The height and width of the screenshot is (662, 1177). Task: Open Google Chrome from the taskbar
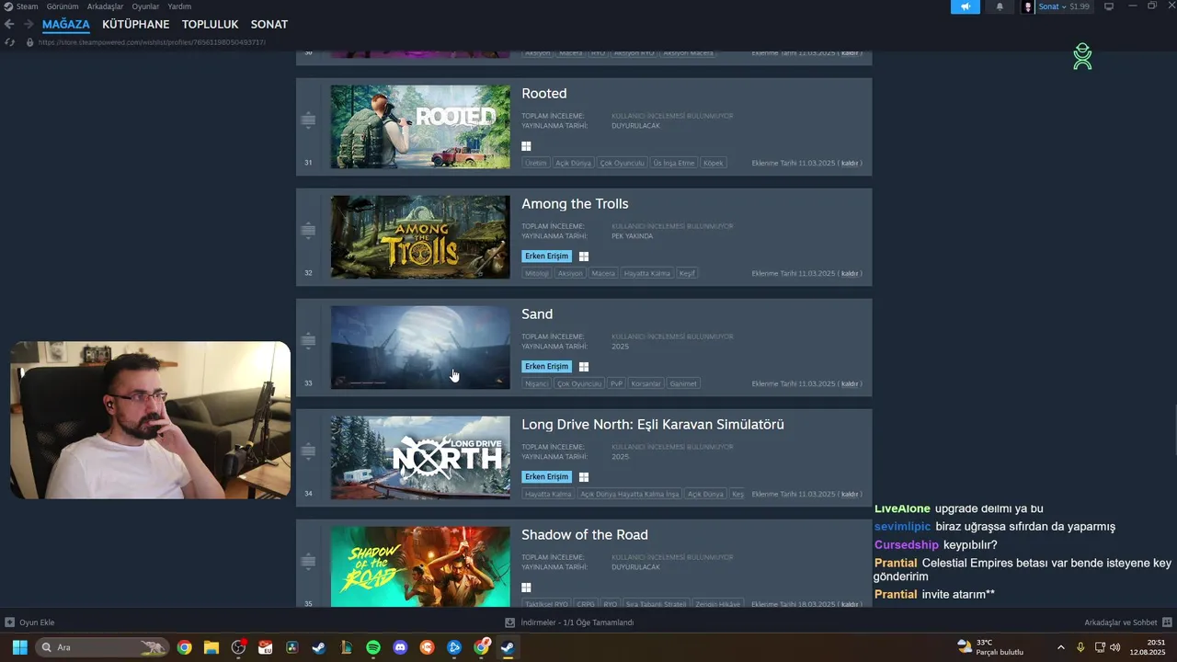pyautogui.click(x=185, y=647)
